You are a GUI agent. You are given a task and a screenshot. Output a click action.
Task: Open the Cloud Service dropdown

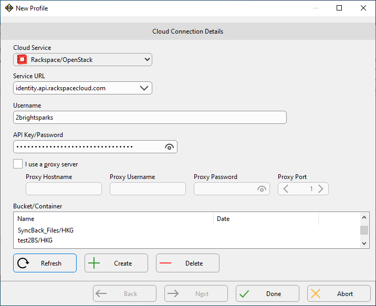[x=82, y=60]
